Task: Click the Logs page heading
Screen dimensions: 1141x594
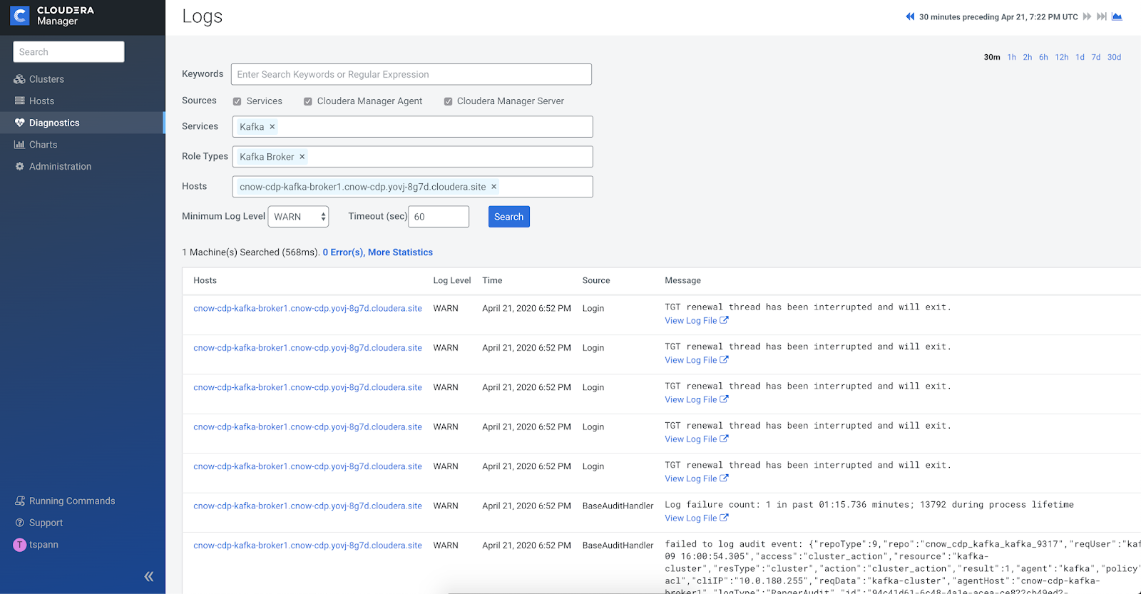Action: pos(203,16)
